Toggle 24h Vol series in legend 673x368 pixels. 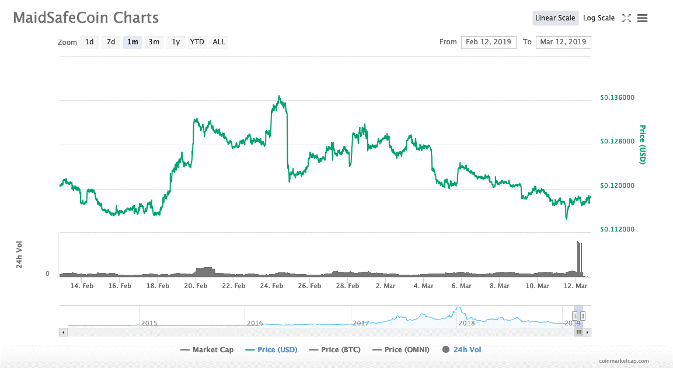tap(462, 350)
